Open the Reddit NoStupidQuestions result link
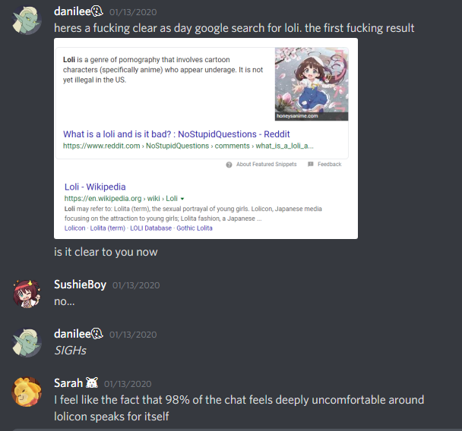Viewport: 462px width, 431px height. tap(176, 134)
